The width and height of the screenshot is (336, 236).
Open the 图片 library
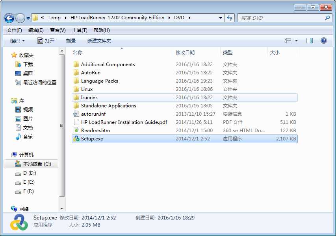tap(24, 118)
